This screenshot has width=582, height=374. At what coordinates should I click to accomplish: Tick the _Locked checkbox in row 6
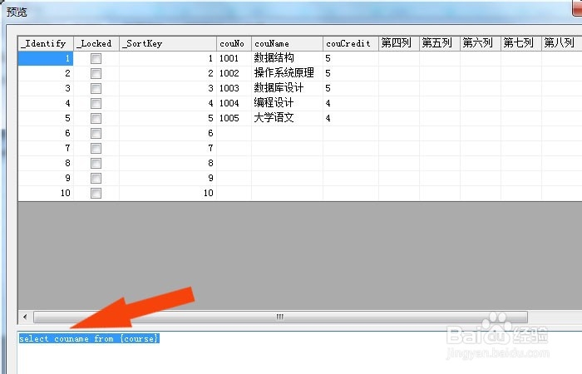(x=96, y=133)
